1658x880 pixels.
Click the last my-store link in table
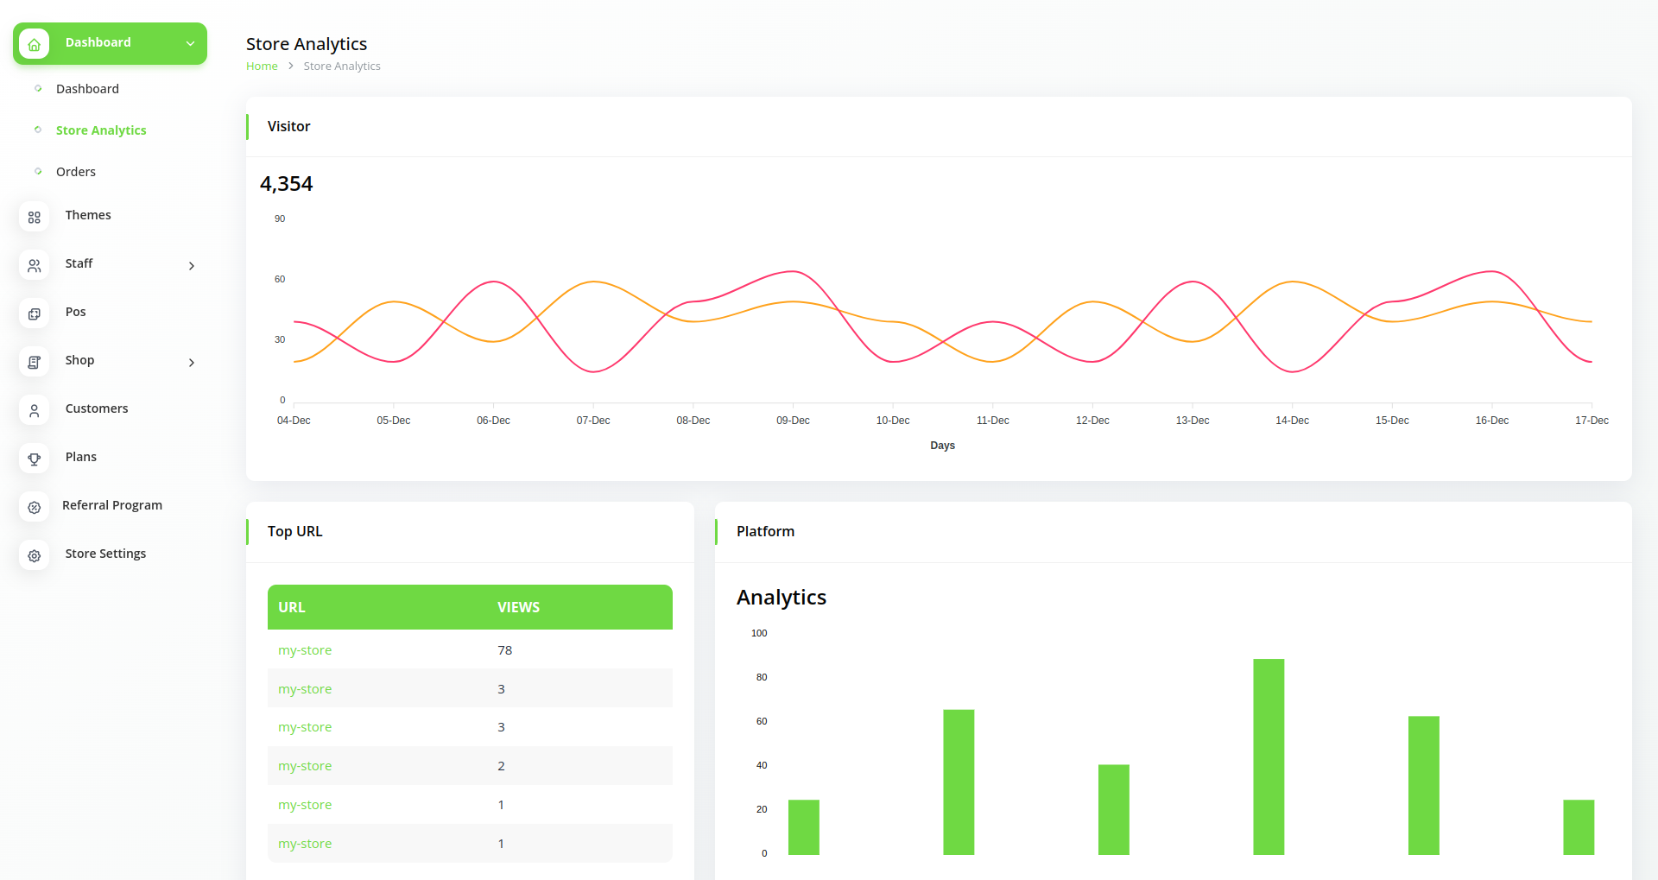305,844
